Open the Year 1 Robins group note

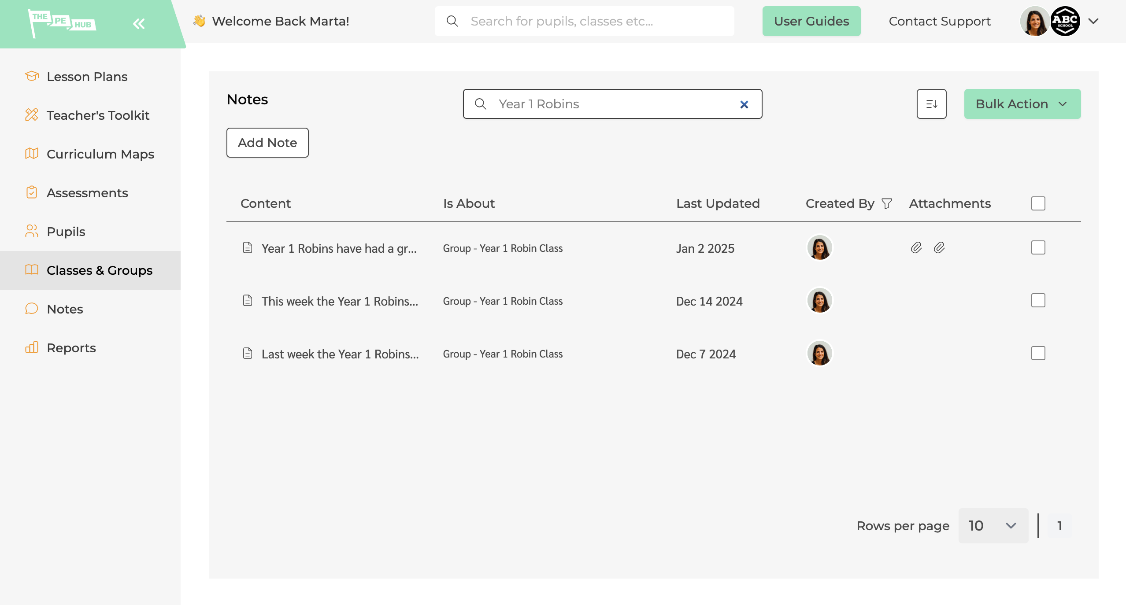(338, 248)
